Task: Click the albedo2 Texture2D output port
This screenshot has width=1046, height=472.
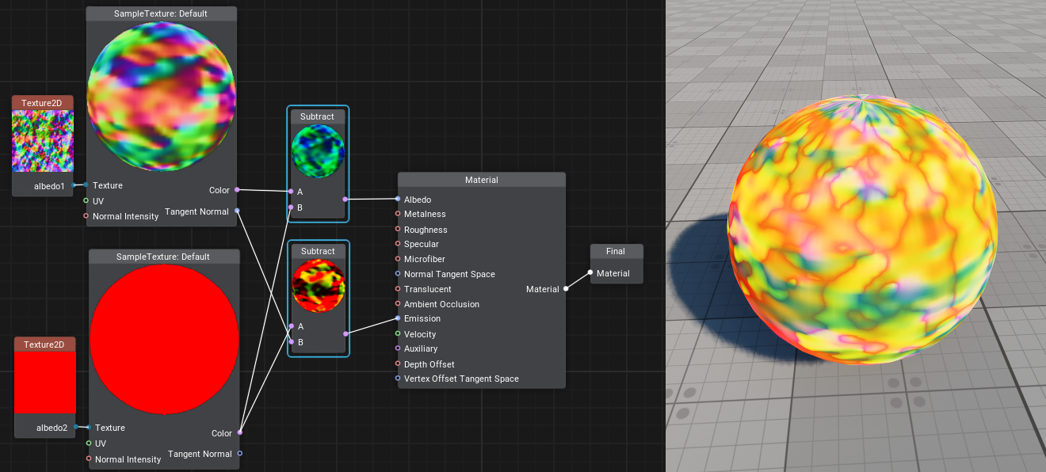Action: (75, 428)
